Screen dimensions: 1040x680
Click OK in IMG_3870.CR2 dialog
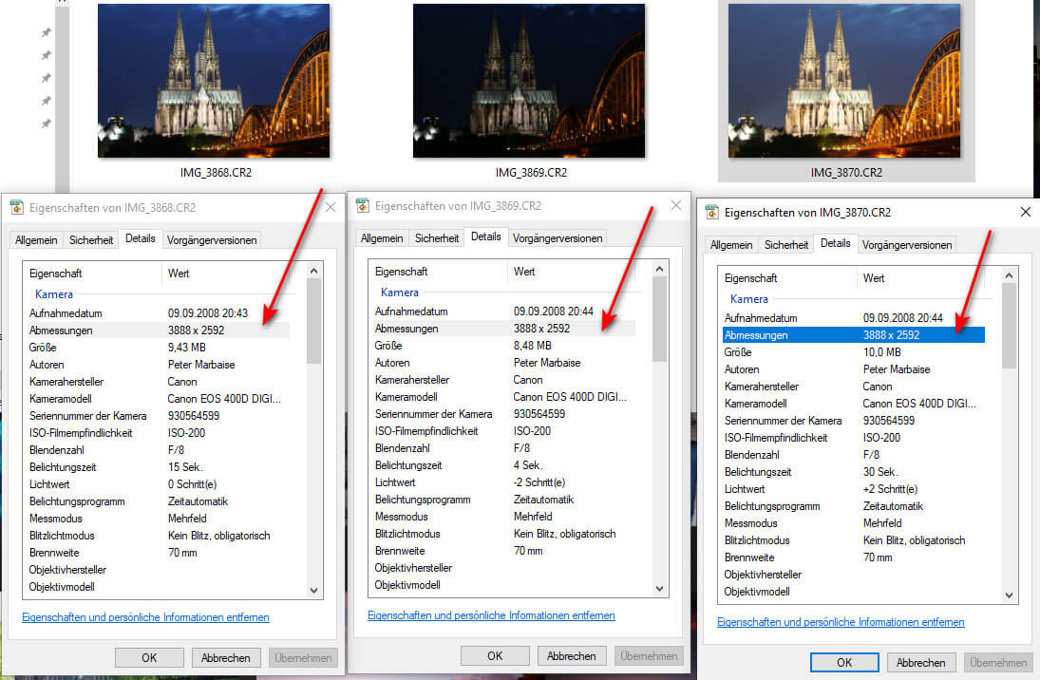844,662
